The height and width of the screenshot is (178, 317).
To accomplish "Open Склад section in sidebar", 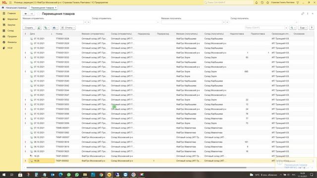I will (10, 31).
